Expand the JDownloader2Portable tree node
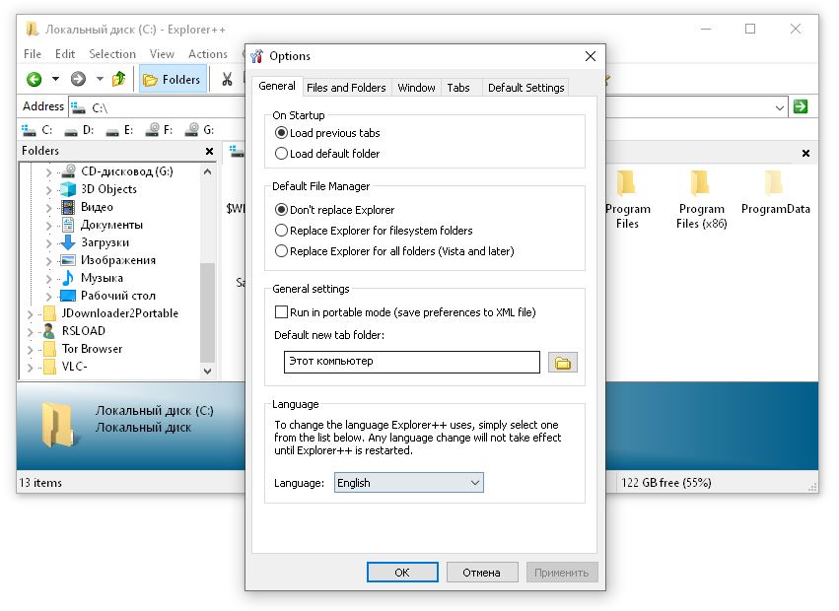839x611 pixels. click(x=30, y=314)
